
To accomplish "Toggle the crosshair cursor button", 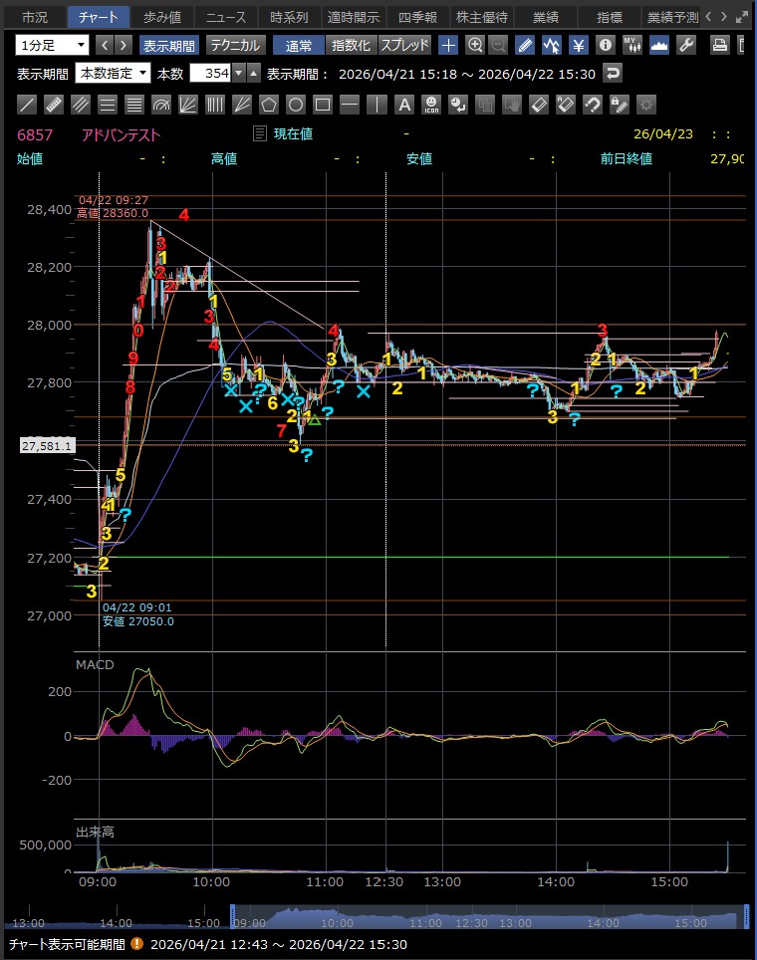I will click(x=449, y=45).
